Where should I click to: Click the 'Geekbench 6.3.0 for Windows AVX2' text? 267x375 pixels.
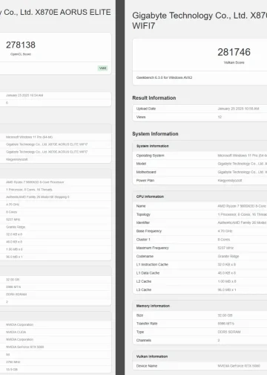click(164, 77)
